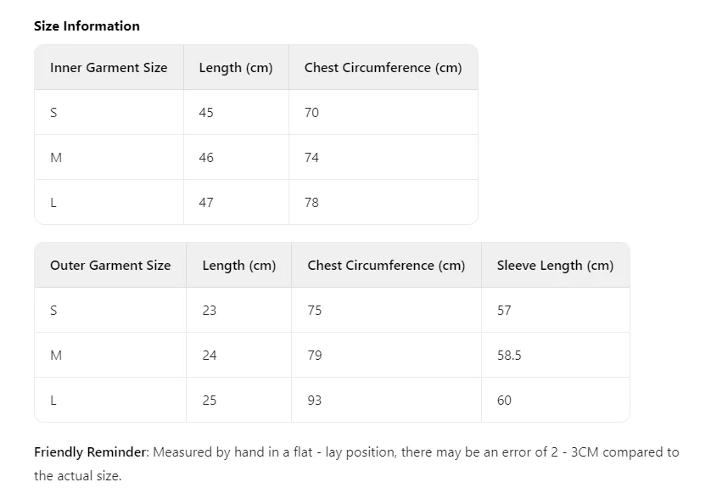This screenshot has width=711, height=499.
Task: Click the Outer Garment Size column header
Action: [x=110, y=266]
